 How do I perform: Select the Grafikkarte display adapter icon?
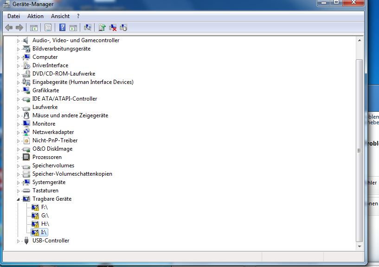[x=26, y=90]
